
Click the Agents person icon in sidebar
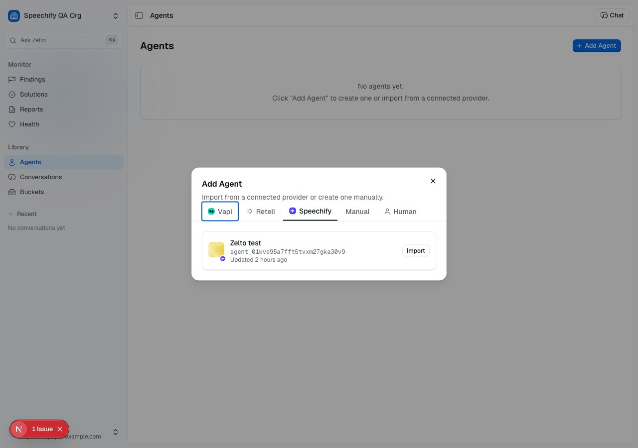point(12,162)
